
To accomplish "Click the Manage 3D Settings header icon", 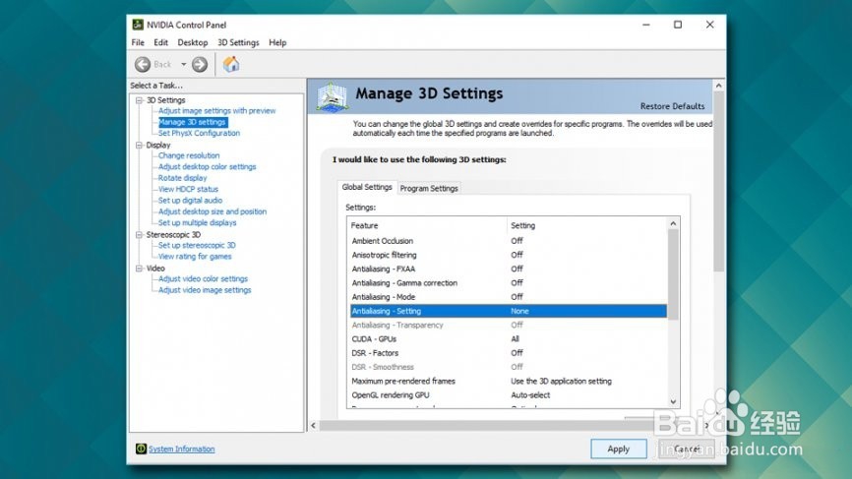I will tap(332, 97).
